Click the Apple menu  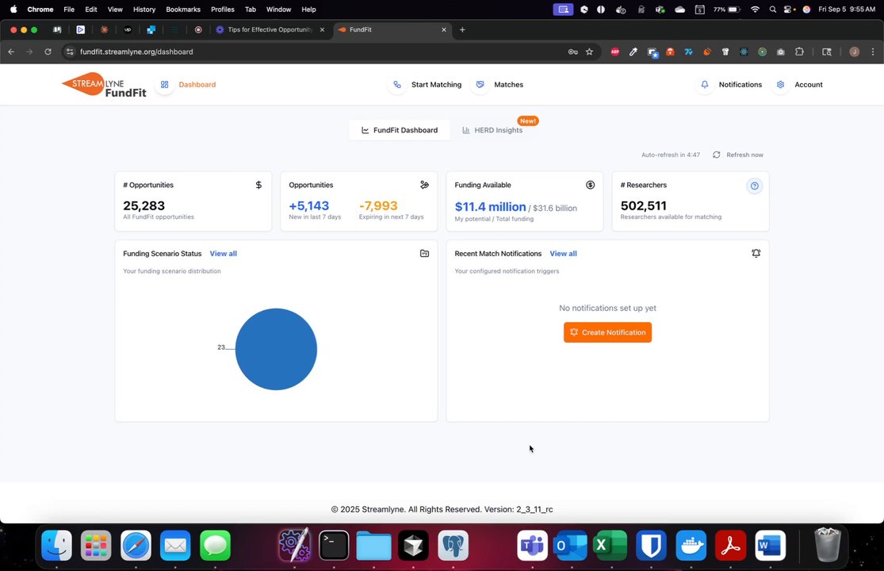click(13, 10)
